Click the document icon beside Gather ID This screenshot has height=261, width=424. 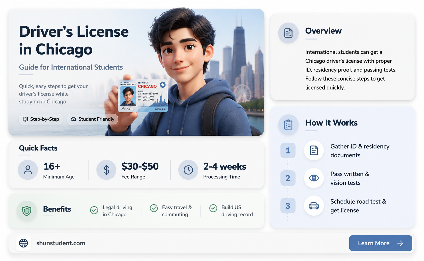coord(314,150)
